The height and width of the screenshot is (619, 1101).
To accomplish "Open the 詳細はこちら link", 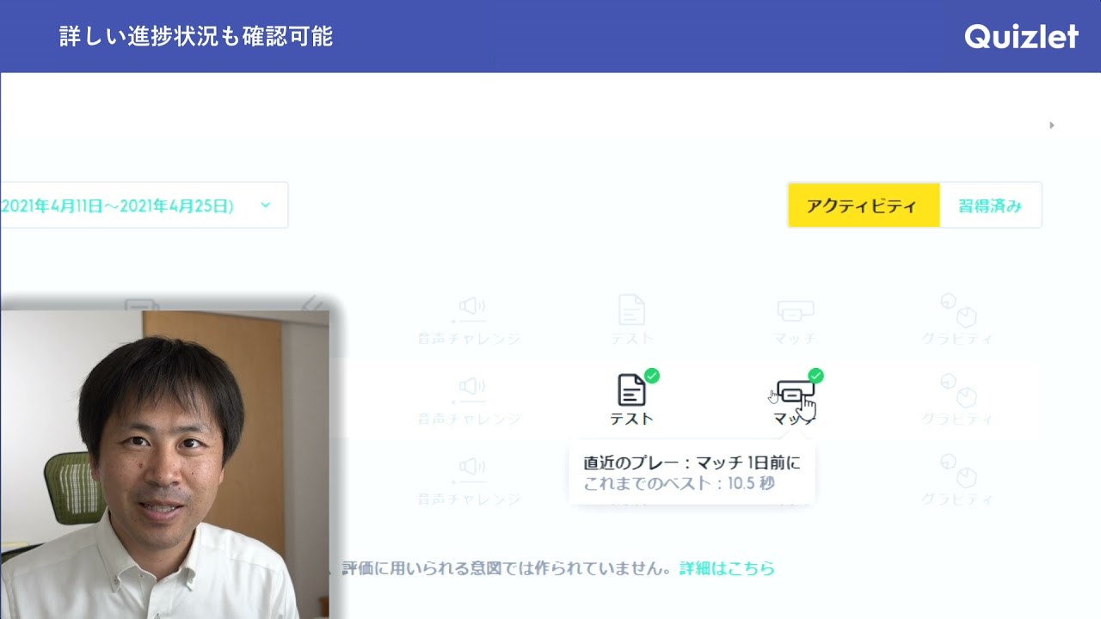I will point(727,568).
